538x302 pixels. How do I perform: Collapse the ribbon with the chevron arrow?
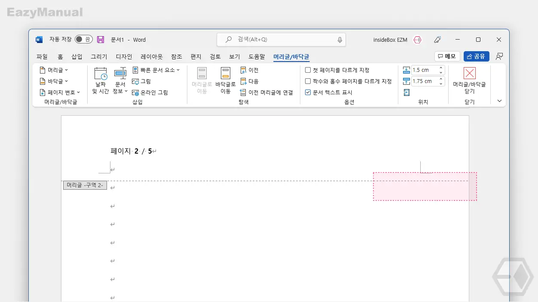coord(499,101)
